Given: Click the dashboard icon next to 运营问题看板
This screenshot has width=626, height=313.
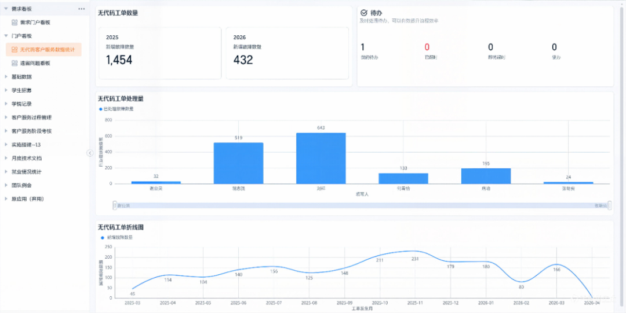Looking at the screenshot, I should (14, 63).
